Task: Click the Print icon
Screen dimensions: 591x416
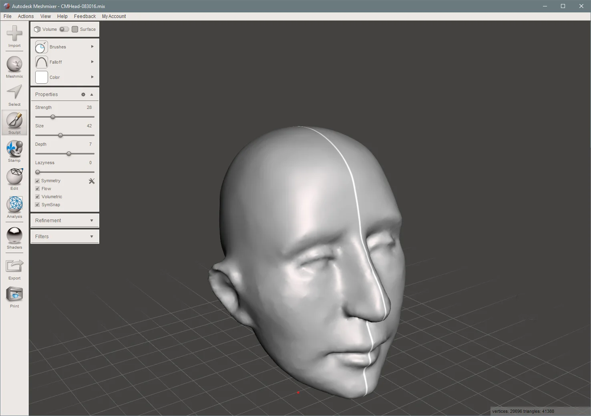Action: pyautogui.click(x=14, y=294)
